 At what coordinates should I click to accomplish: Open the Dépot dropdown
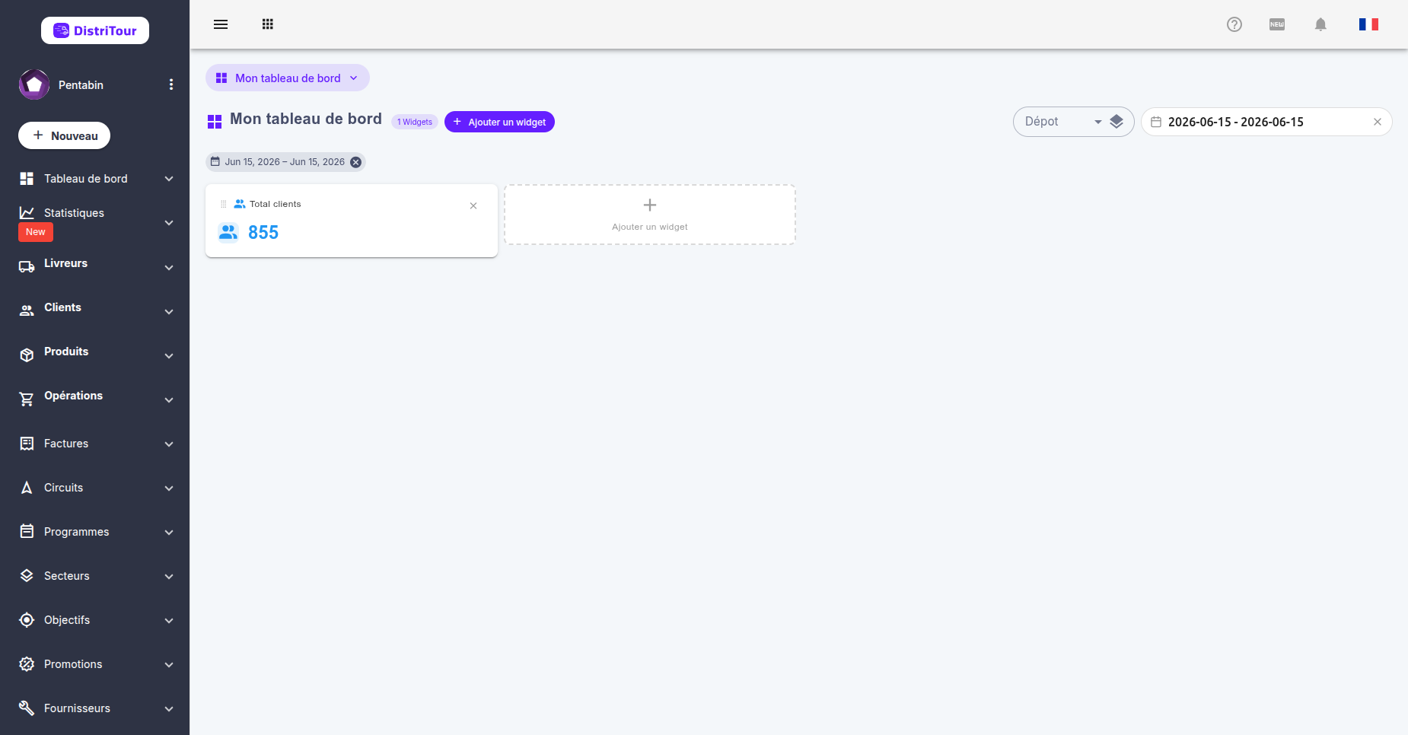(1062, 122)
